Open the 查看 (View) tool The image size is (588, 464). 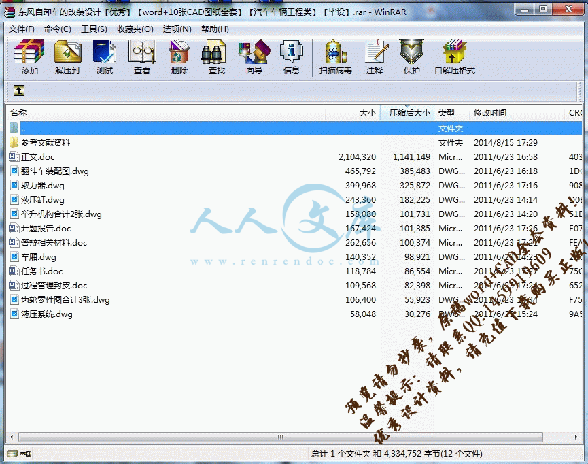tap(142, 52)
